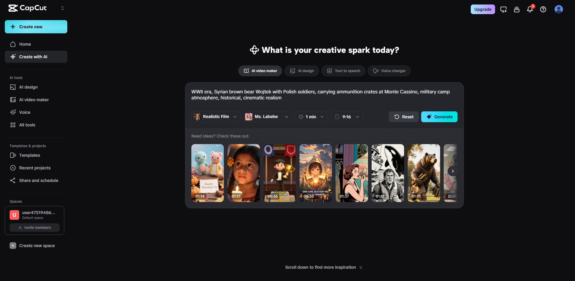Click the Upgrade button
Screen dimensions: 575x281
point(482,9)
